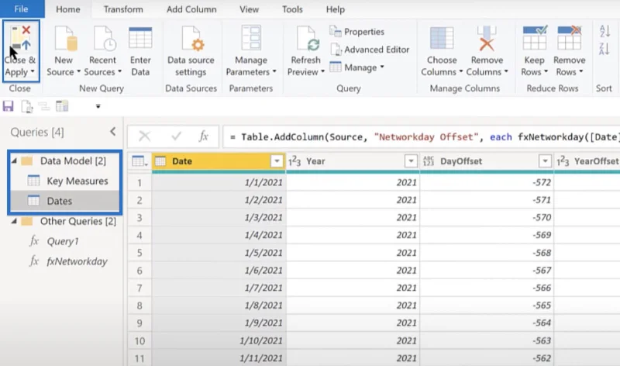Image resolution: width=620 pixels, height=366 pixels.
Task: Click the Enter Data table icon
Action: (140, 38)
